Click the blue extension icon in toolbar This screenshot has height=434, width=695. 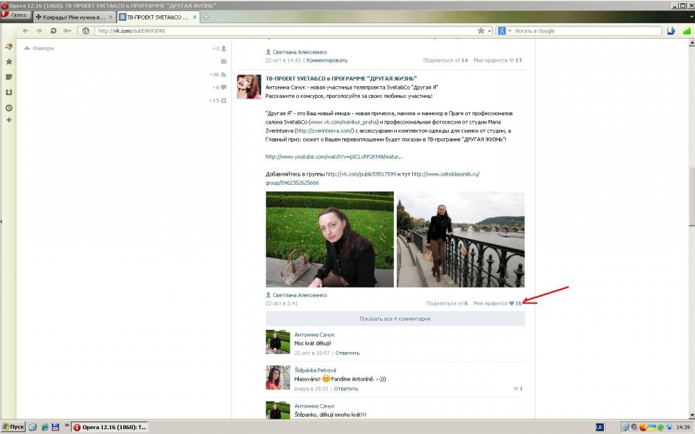coord(671,31)
